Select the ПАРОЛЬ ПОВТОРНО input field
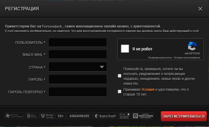 [x=78, y=92]
